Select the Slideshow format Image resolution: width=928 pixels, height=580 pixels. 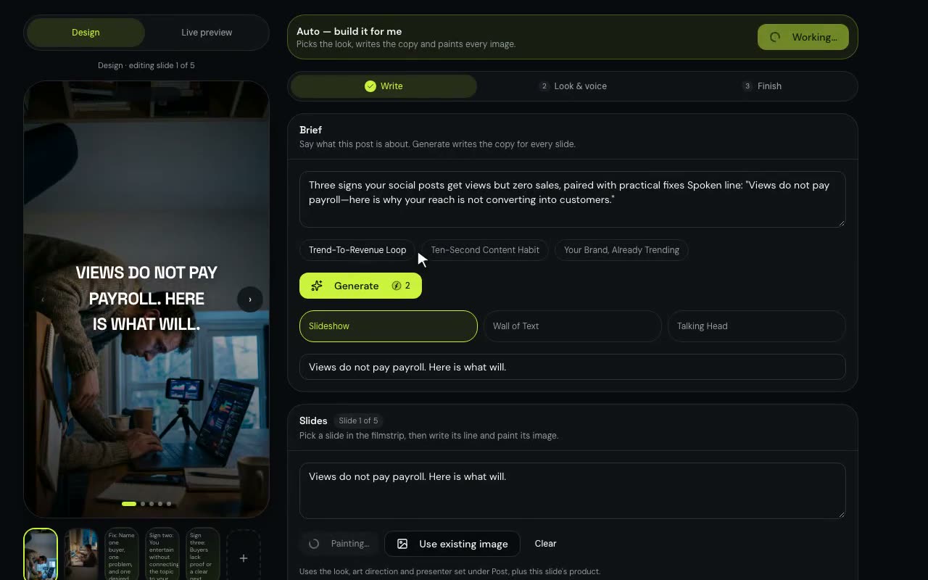389,326
